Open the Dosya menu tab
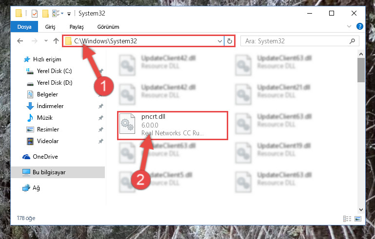The image size is (375, 239). pos(24,26)
